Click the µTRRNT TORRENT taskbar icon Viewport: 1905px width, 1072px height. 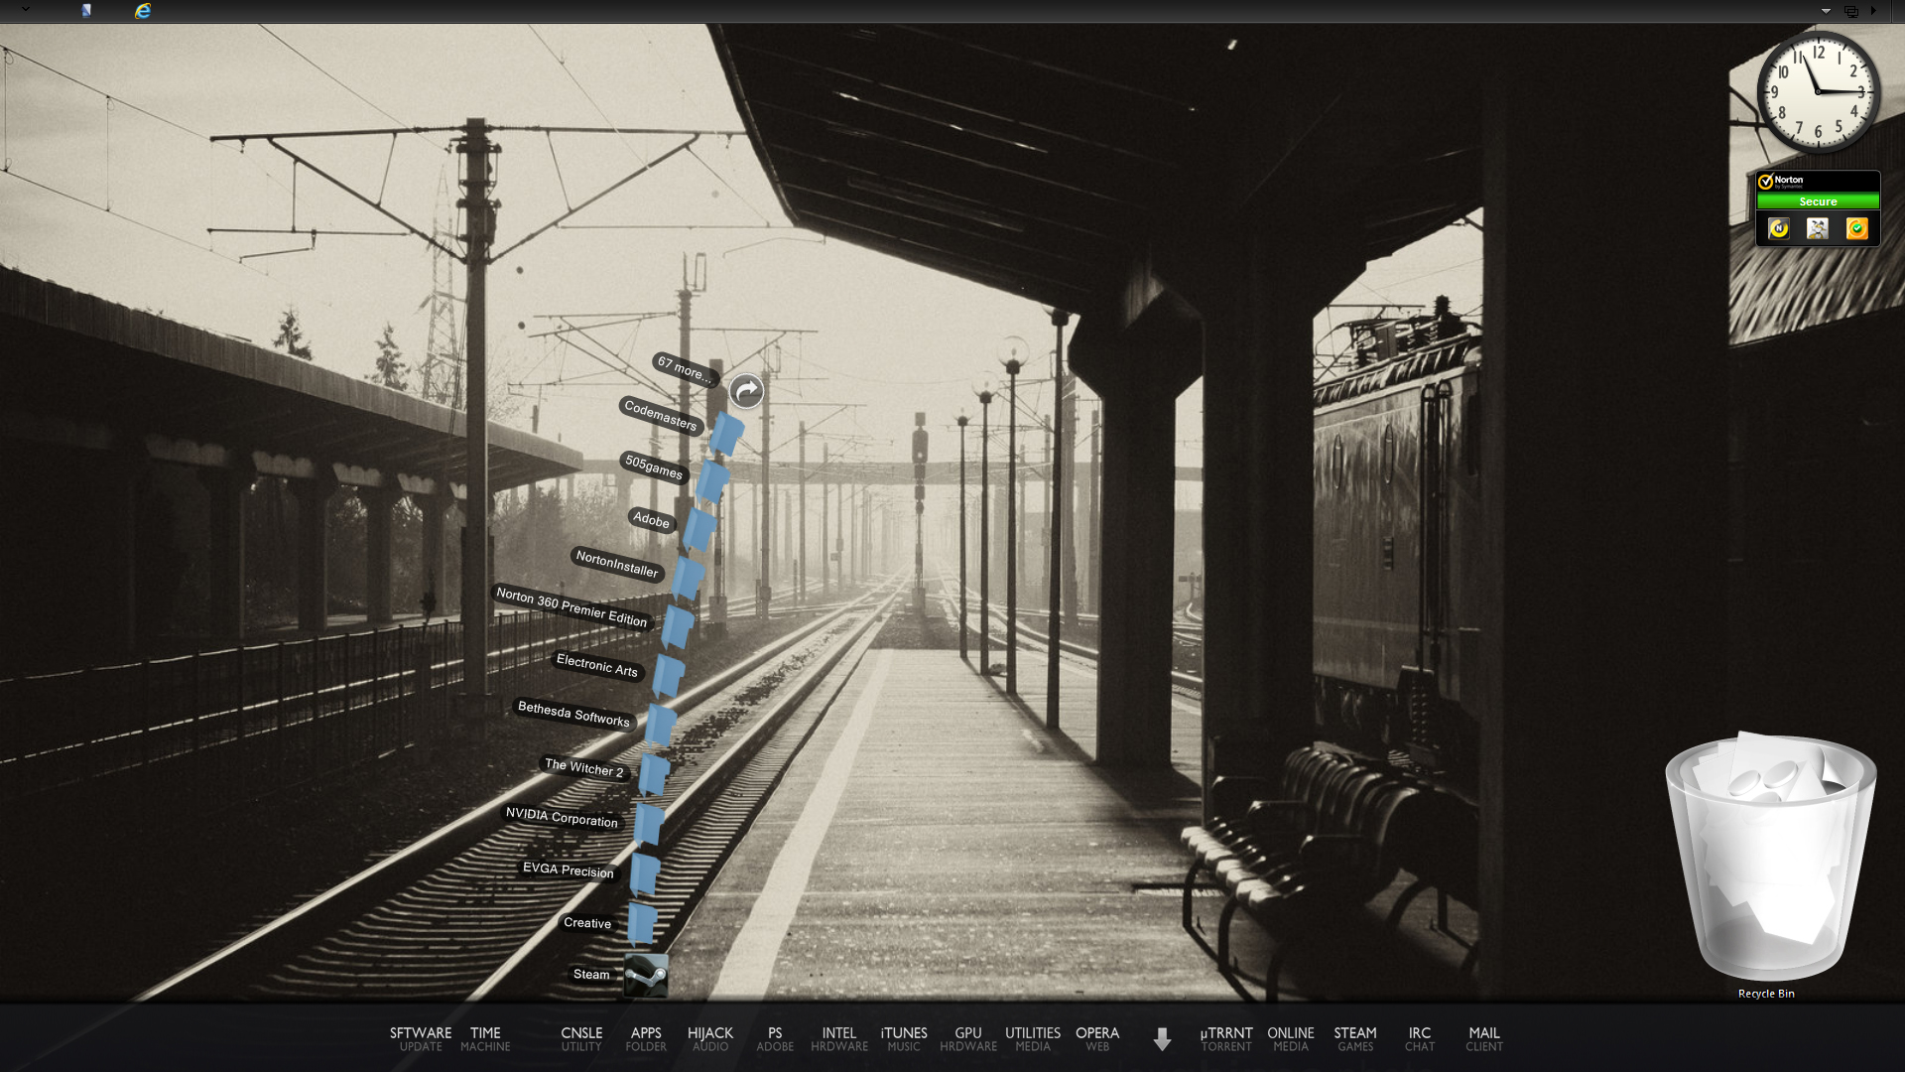point(1226,1038)
